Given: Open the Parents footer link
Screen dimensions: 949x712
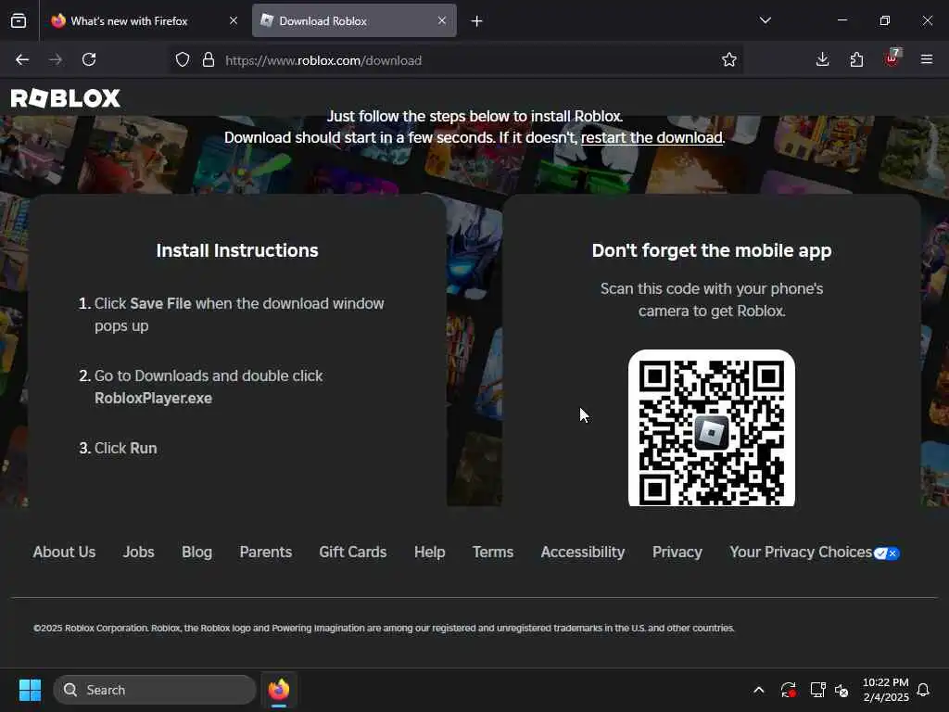Looking at the screenshot, I should pyautogui.click(x=266, y=553).
